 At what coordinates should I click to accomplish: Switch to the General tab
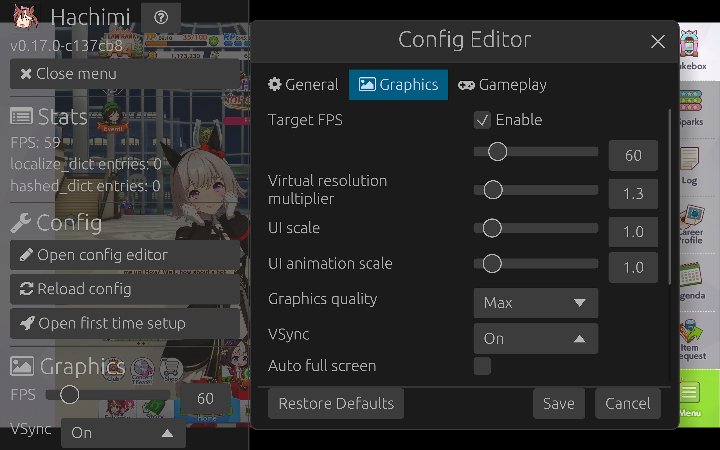coord(303,85)
